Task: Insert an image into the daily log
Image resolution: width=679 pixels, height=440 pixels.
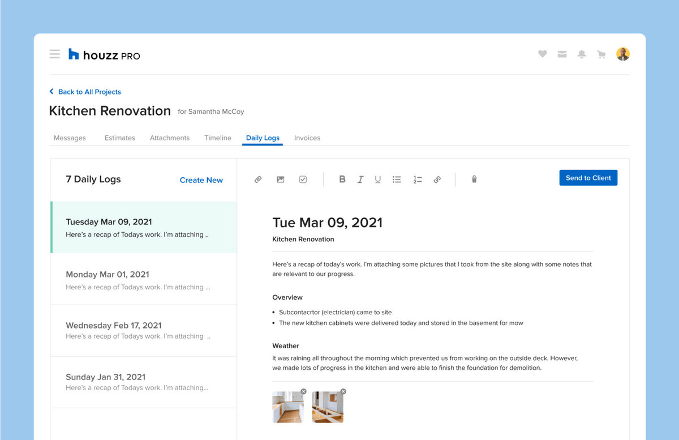Action: (280, 179)
